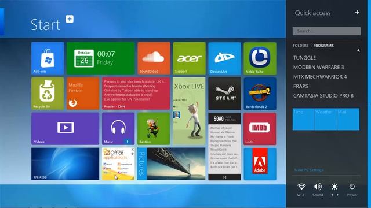371x208 pixels.
Task: Open the Add-ons store tile
Action: (48, 58)
